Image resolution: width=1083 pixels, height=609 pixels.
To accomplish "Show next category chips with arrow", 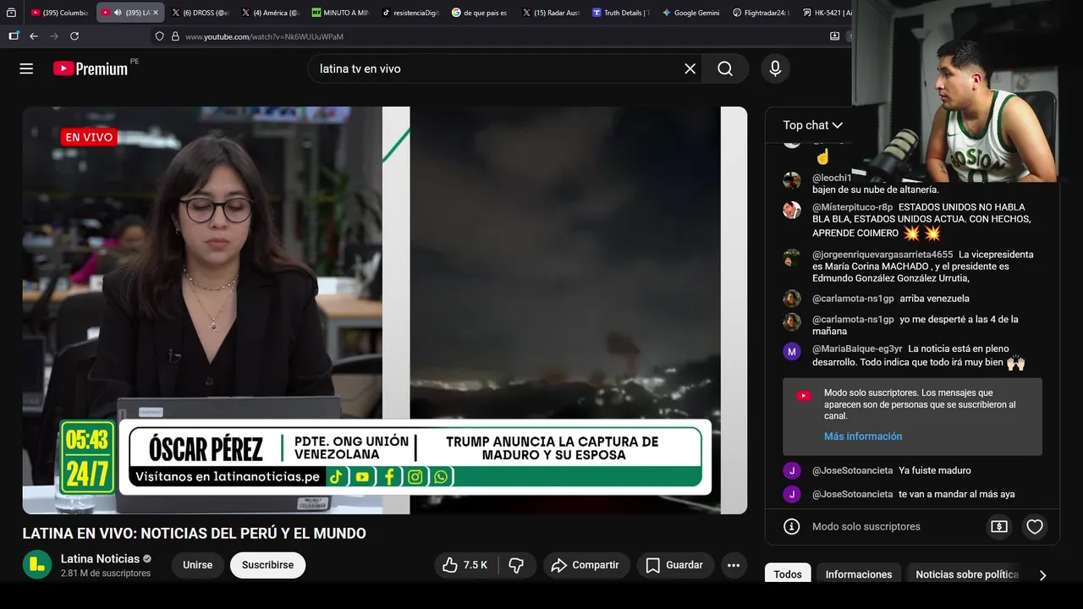I will coord(1042,575).
